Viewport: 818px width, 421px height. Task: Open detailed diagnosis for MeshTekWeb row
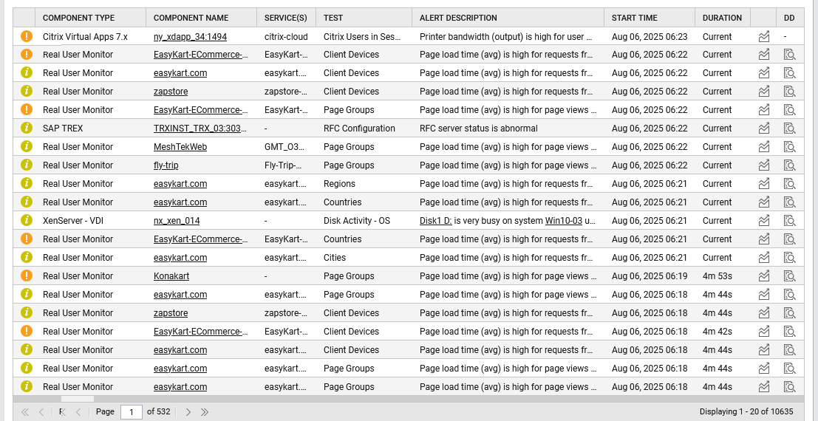point(789,147)
